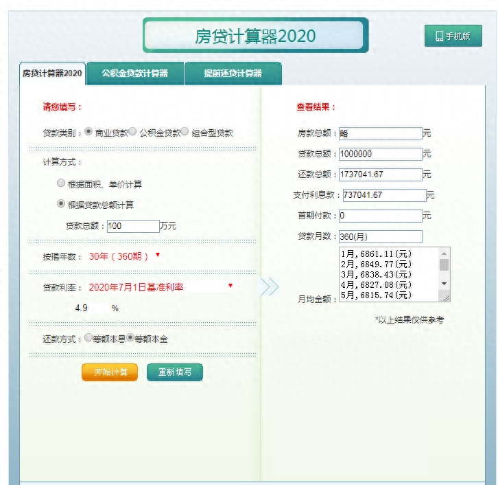Click the row 4月,6827.08(元)
The width and height of the screenshot is (498, 485).
coord(377,285)
